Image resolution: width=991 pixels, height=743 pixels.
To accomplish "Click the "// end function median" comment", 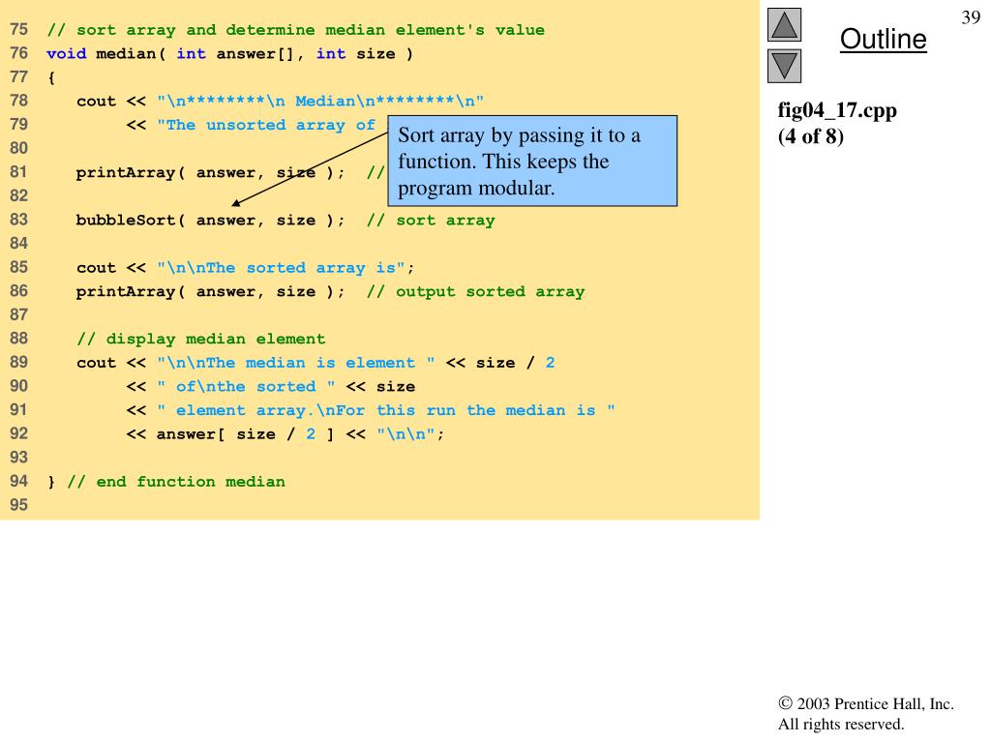I will (176, 482).
